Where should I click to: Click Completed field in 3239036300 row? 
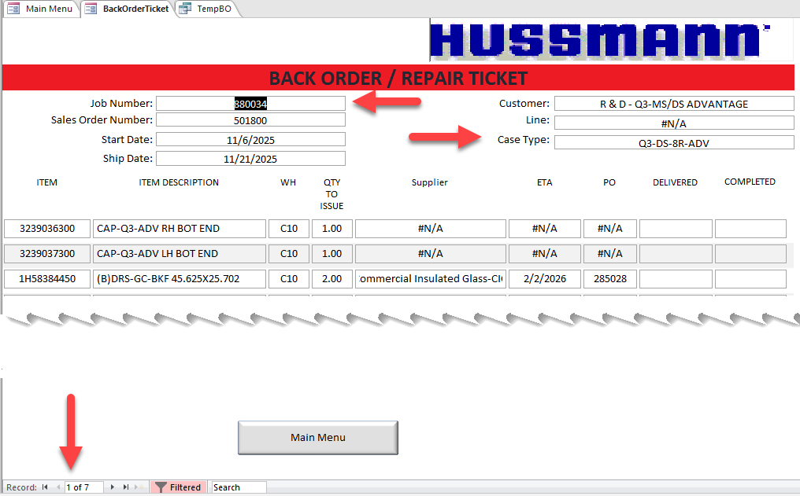(x=750, y=229)
